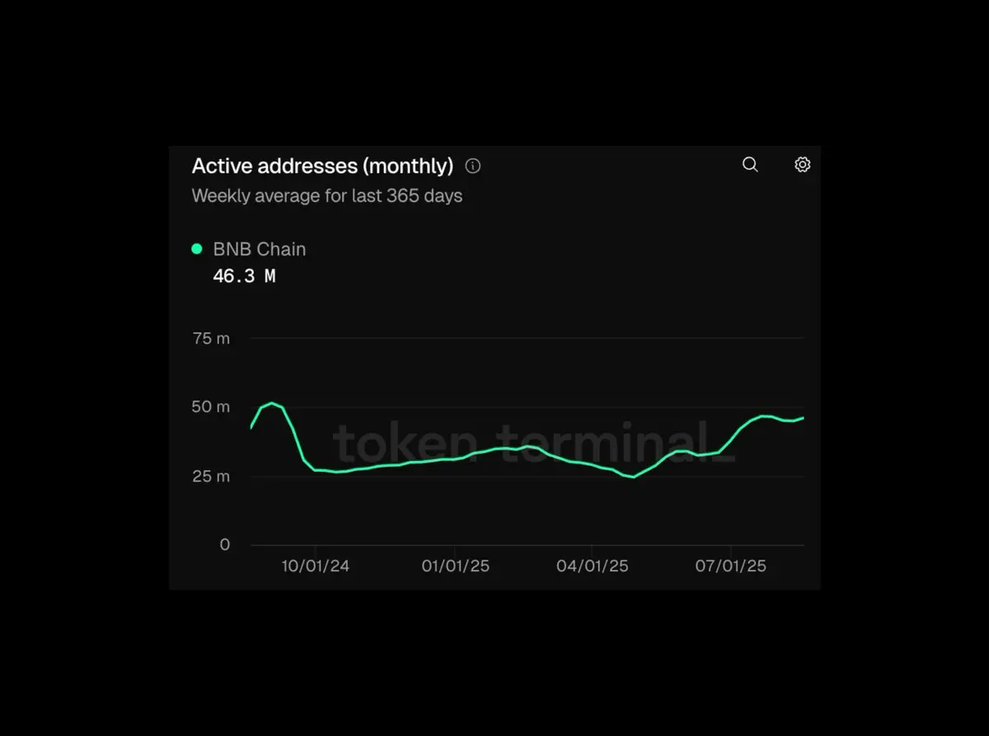Select the 0 axis label

225,545
